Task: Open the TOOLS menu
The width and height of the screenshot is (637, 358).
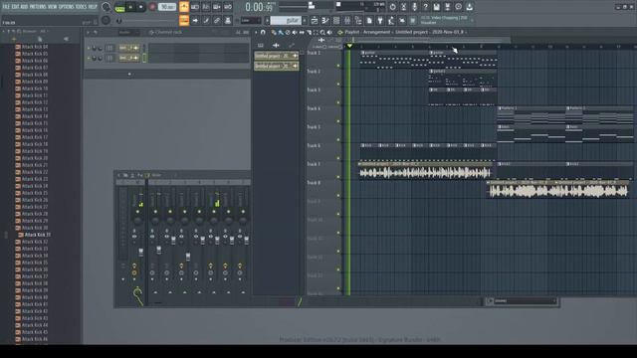Action: [81, 7]
